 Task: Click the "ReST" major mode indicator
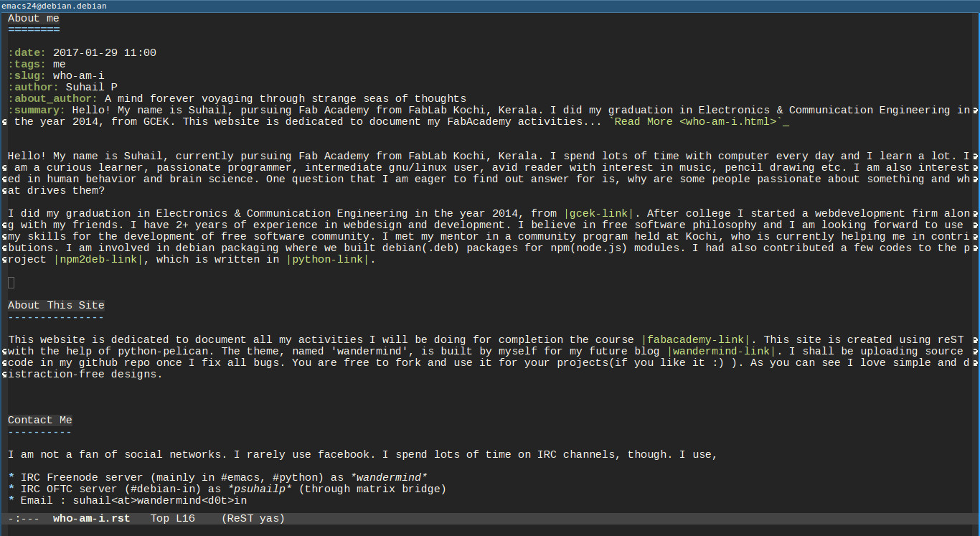click(241, 518)
